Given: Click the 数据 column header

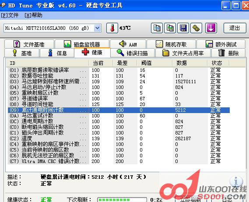Looking at the screenshot, I should tap(190, 63).
